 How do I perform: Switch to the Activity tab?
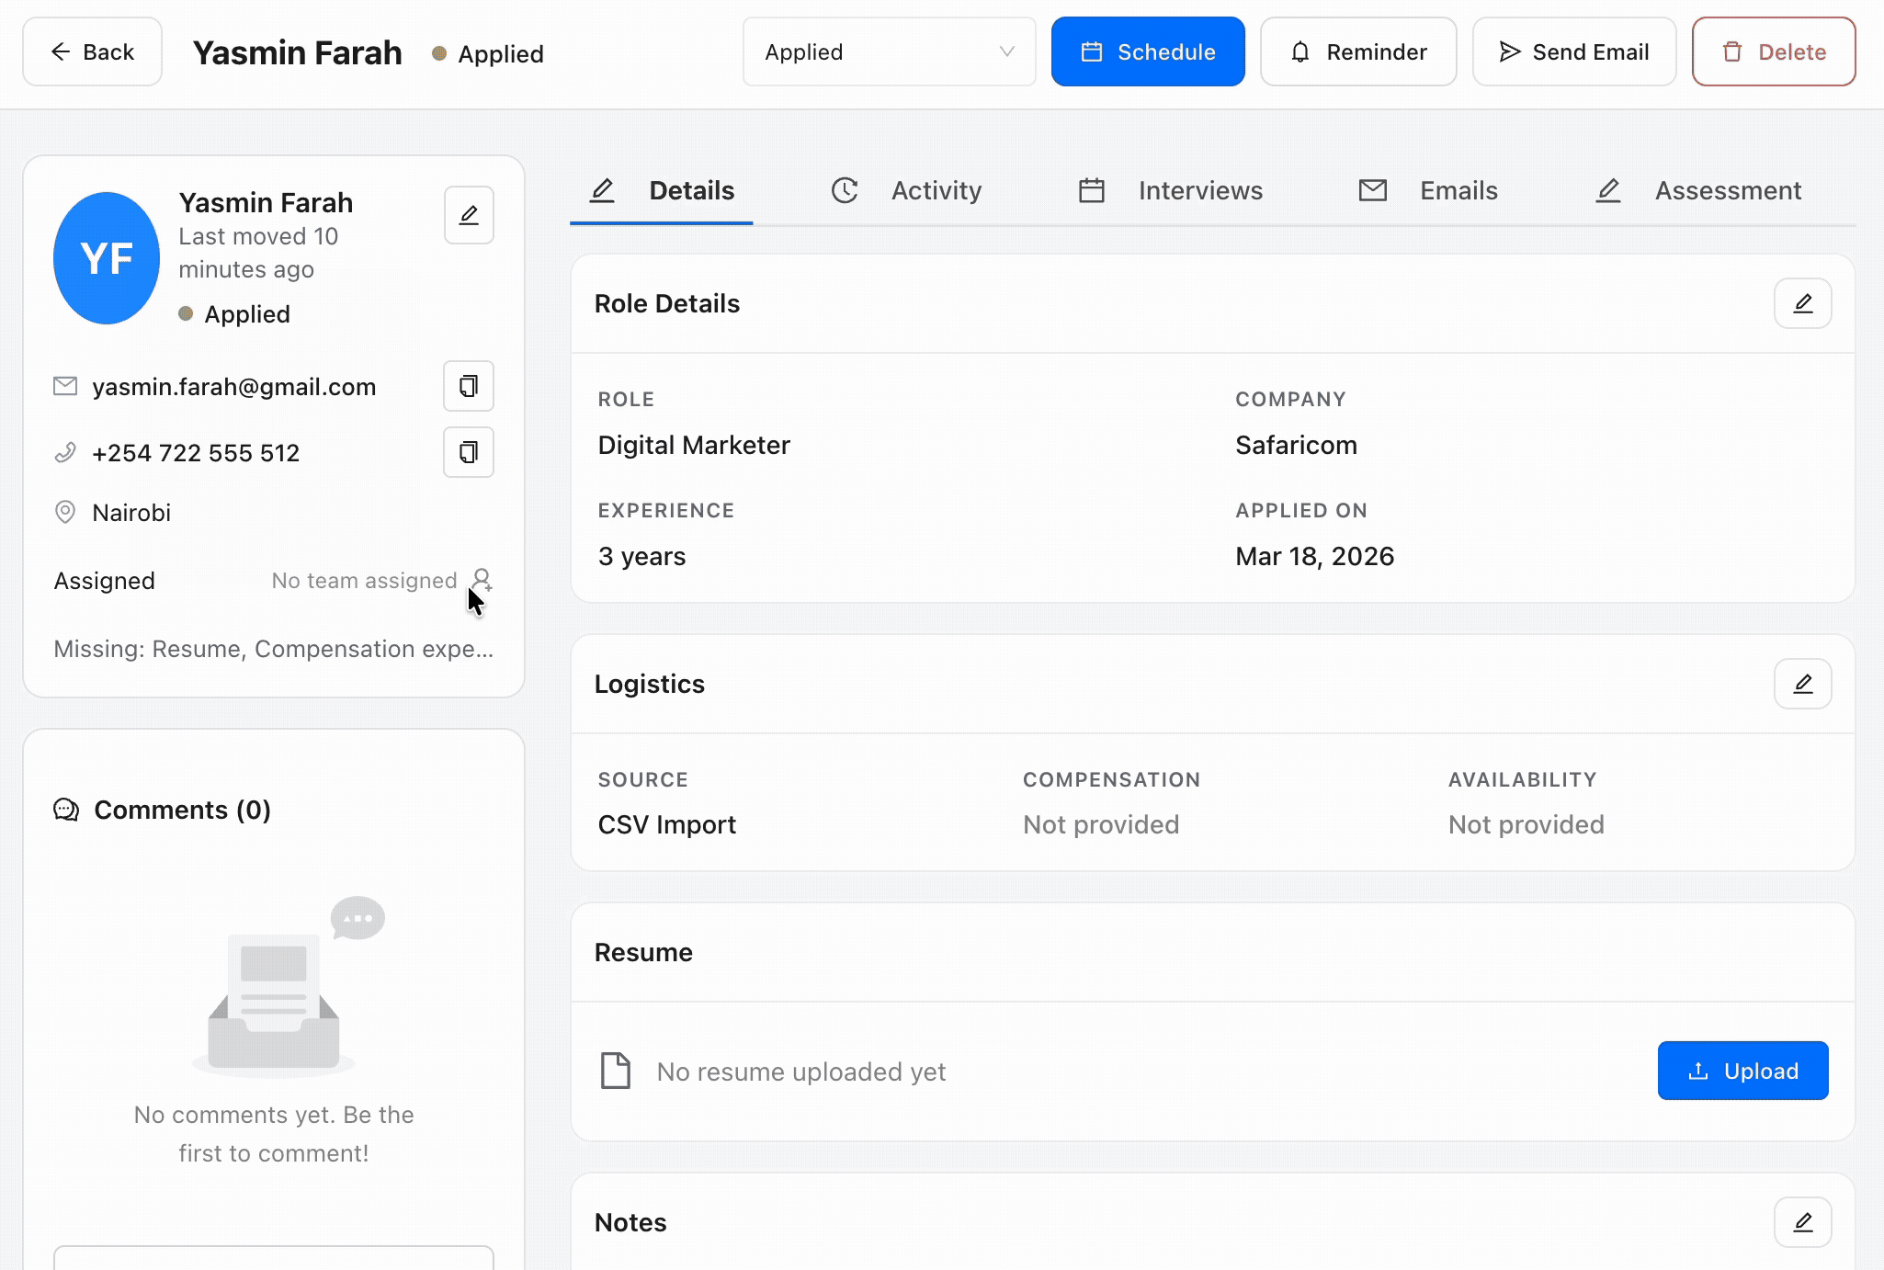[906, 190]
